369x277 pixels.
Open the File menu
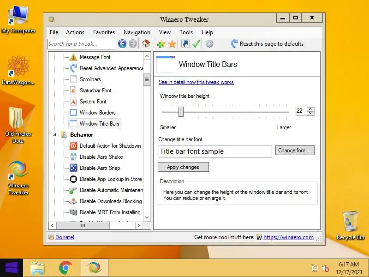(54, 32)
